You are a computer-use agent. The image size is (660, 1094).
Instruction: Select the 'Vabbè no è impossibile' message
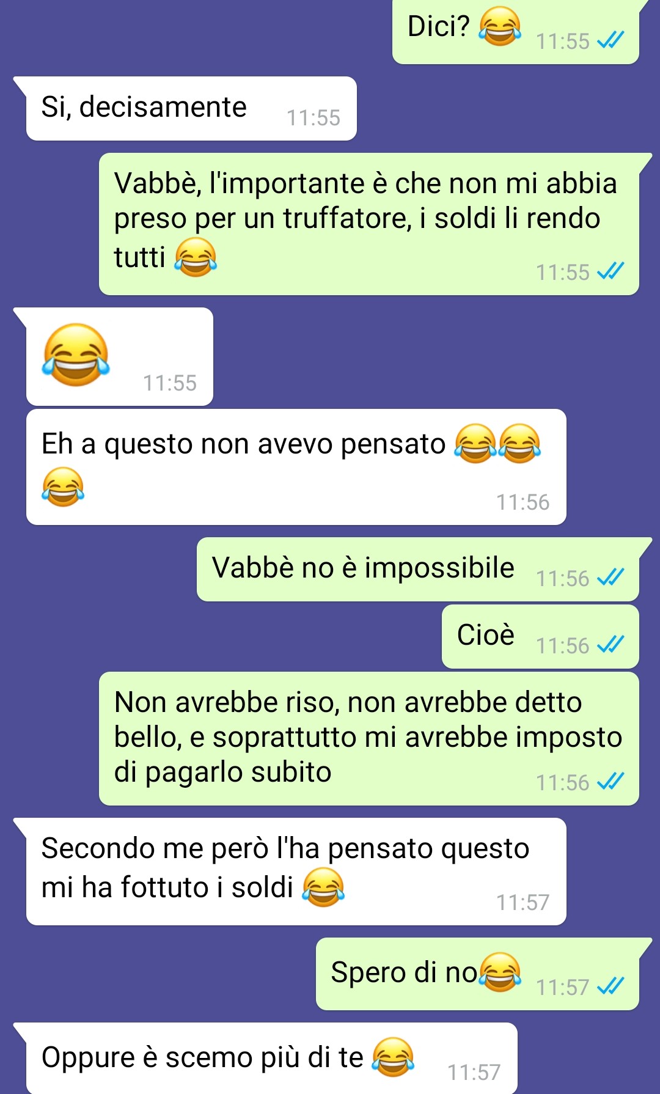tap(418, 569)
